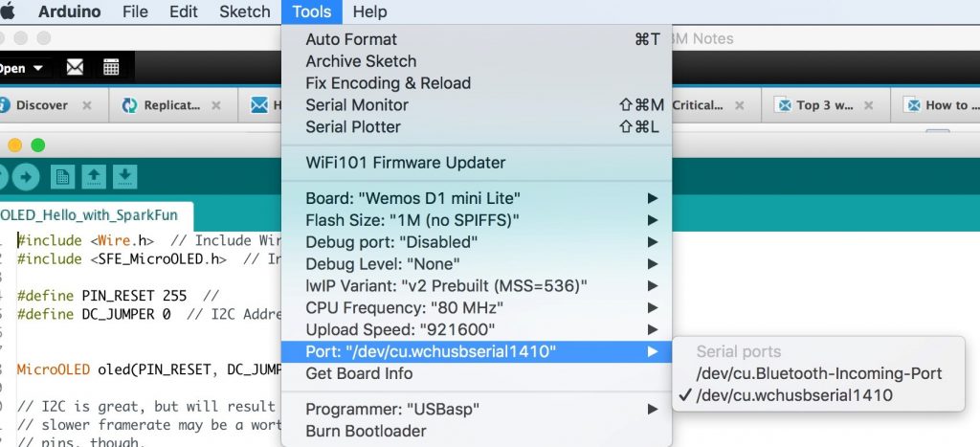The height and width of the screenshot is (447, 980).
Task: Open the File menu
Action: pyautogui.click(x=135, y=11)
